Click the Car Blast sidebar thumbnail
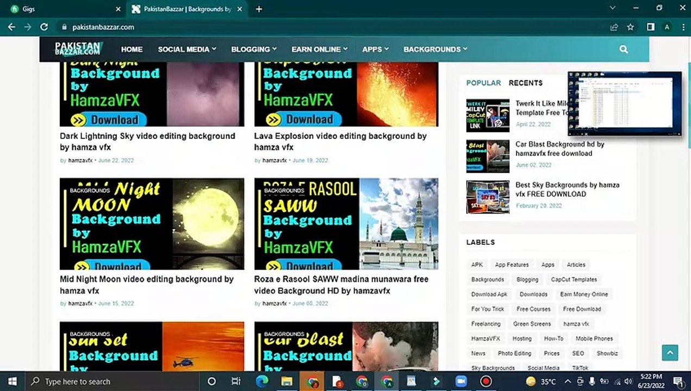 488,156
